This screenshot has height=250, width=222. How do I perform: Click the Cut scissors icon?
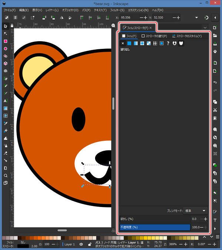(215, 110)
